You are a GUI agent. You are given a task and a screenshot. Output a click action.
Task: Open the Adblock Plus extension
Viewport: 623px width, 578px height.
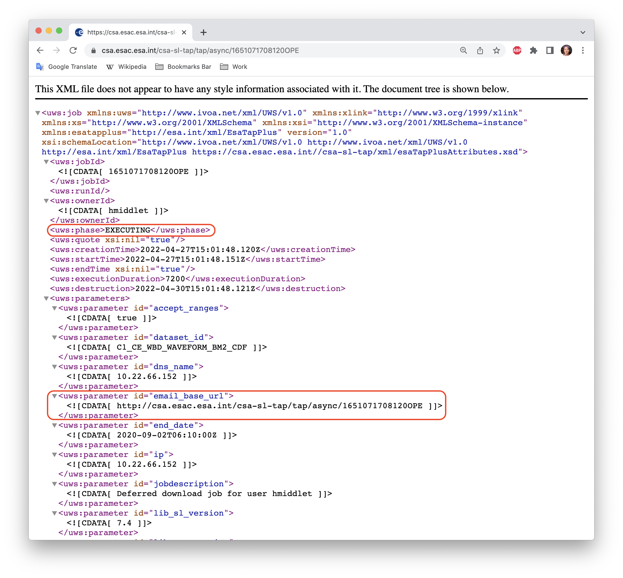517,50
